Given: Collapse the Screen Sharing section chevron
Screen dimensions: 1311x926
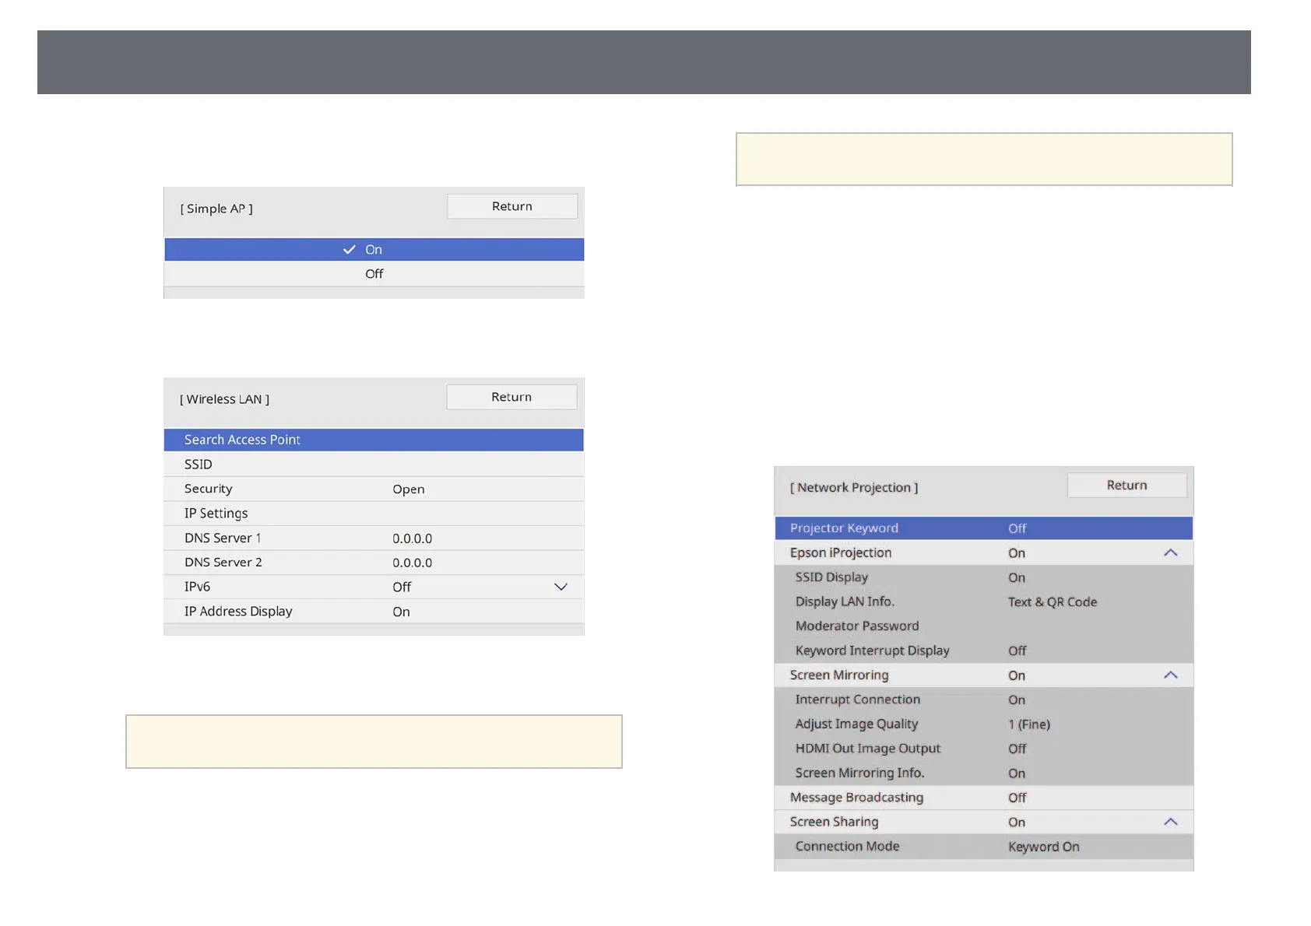Looking at the screenshot, I should click(1170, 822).
